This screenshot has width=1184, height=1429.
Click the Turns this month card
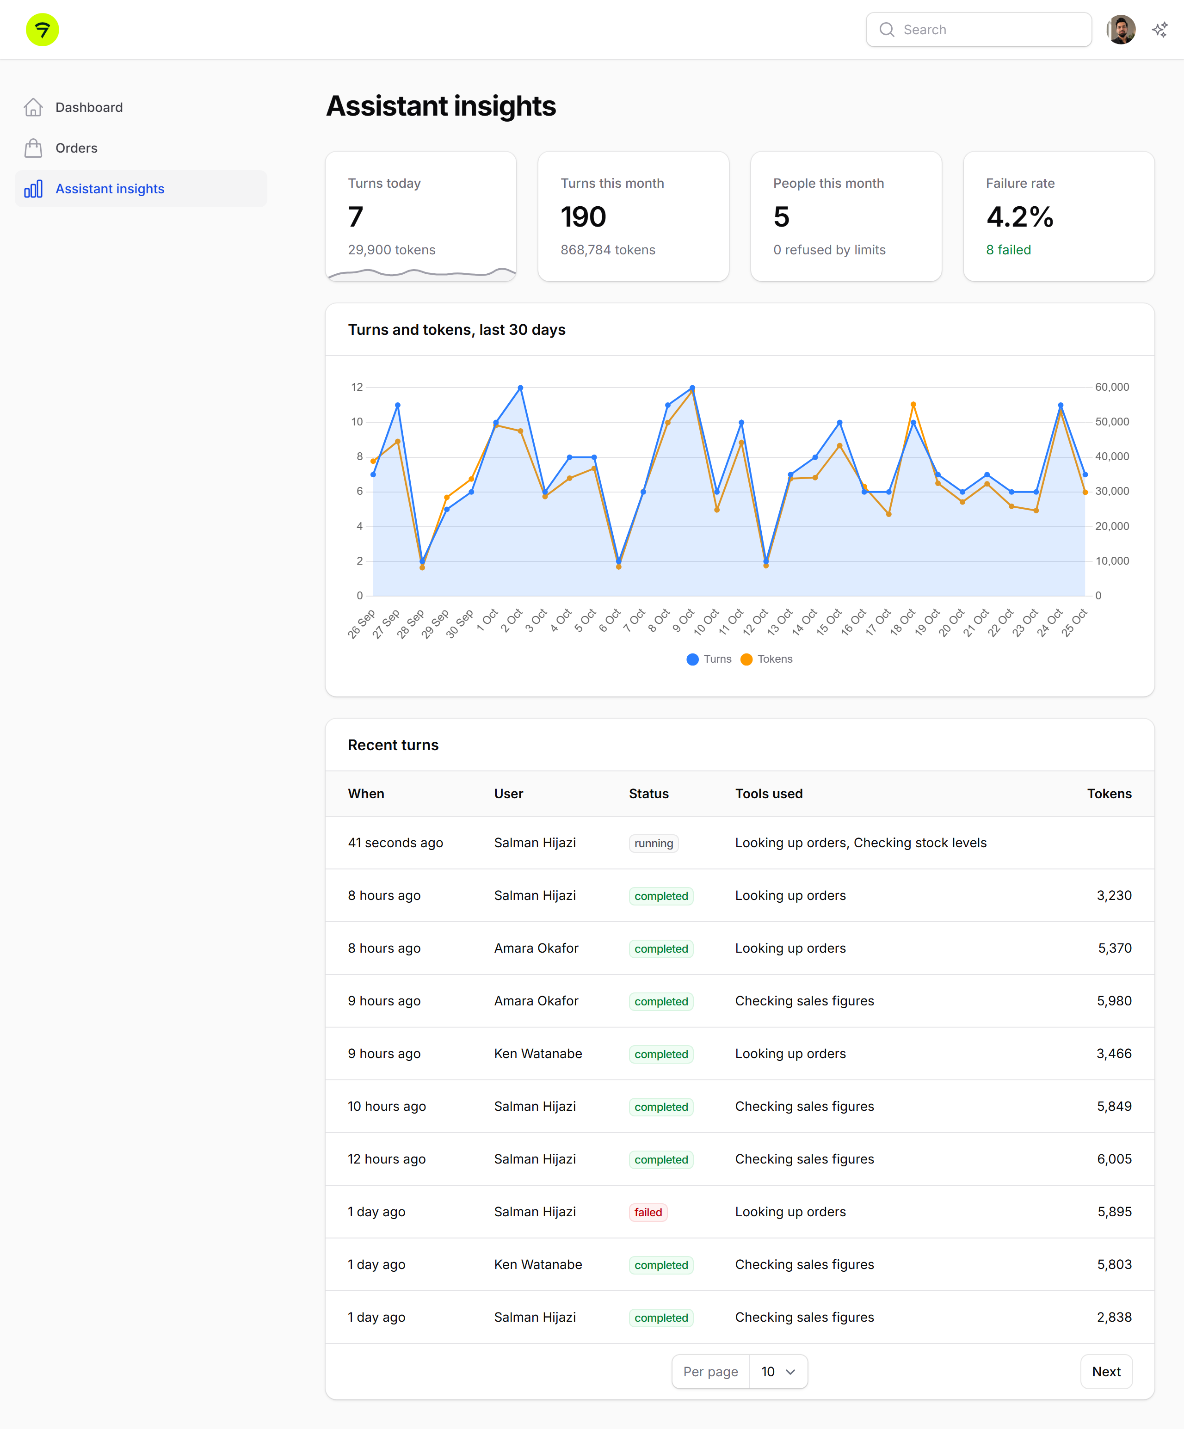(633, 216)
